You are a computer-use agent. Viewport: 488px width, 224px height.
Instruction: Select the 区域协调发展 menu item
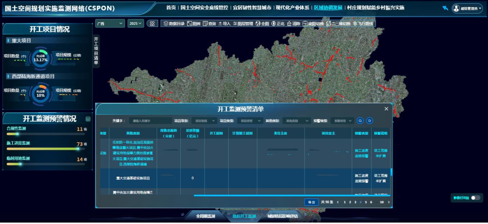click(x=328, y=8)
